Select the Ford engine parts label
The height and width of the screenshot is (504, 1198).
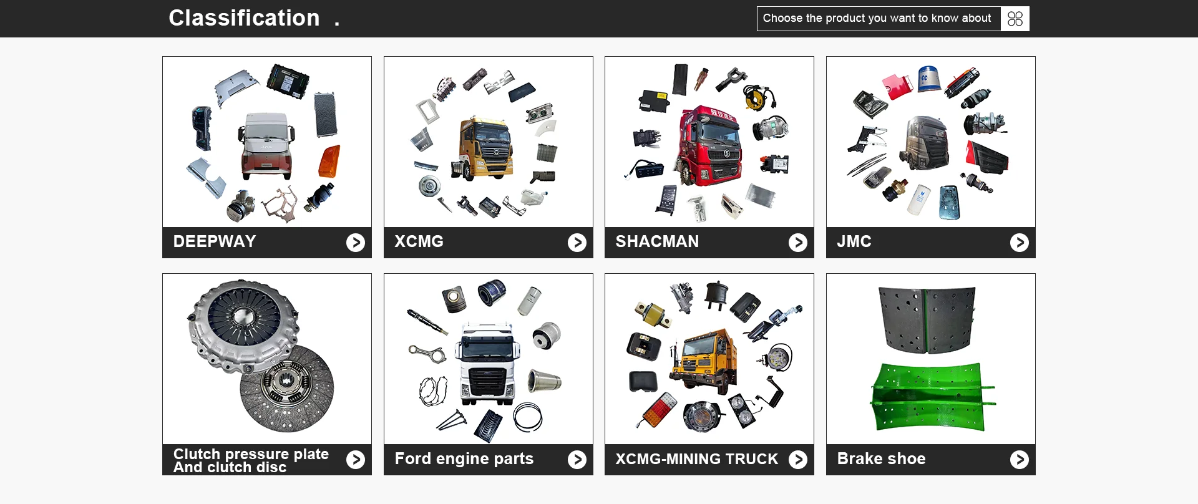pyautogui.click(x=464, y=459)
